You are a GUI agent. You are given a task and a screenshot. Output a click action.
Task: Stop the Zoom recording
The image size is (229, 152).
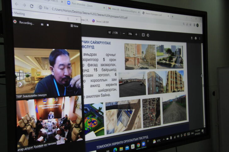click(x=47, y=25)
